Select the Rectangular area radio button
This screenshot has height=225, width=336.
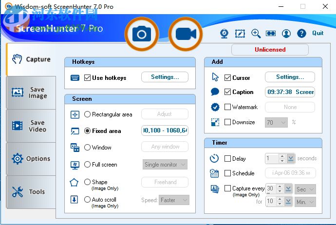click(87, 114)
